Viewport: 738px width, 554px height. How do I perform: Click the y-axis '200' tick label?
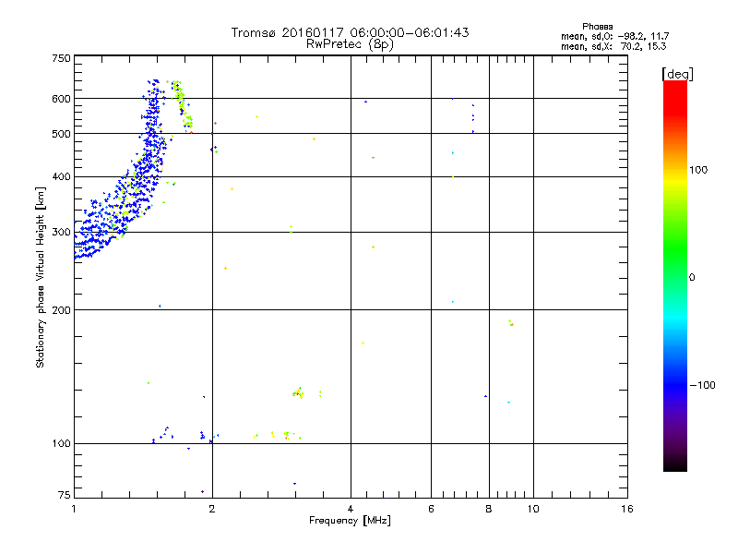coord(61,310)
